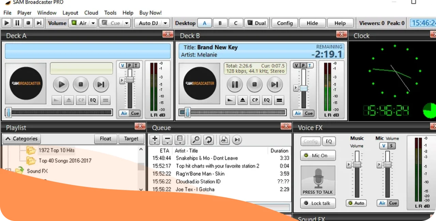The image size is (436, 221).
Task: Toggle the Air output on Deck B
Action: (x=298, y=114)
